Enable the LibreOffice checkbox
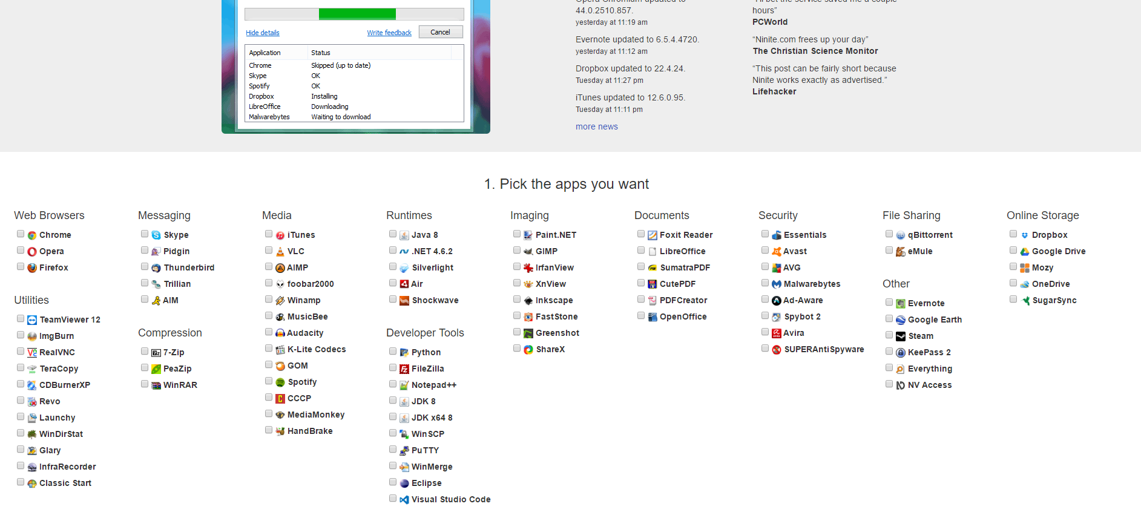1141x515 pixels. [x=641, y=250]
